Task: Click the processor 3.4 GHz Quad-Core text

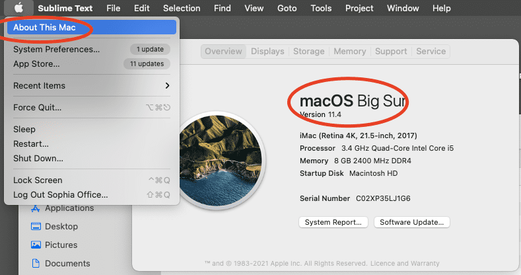Action: (x=398, y=148)
